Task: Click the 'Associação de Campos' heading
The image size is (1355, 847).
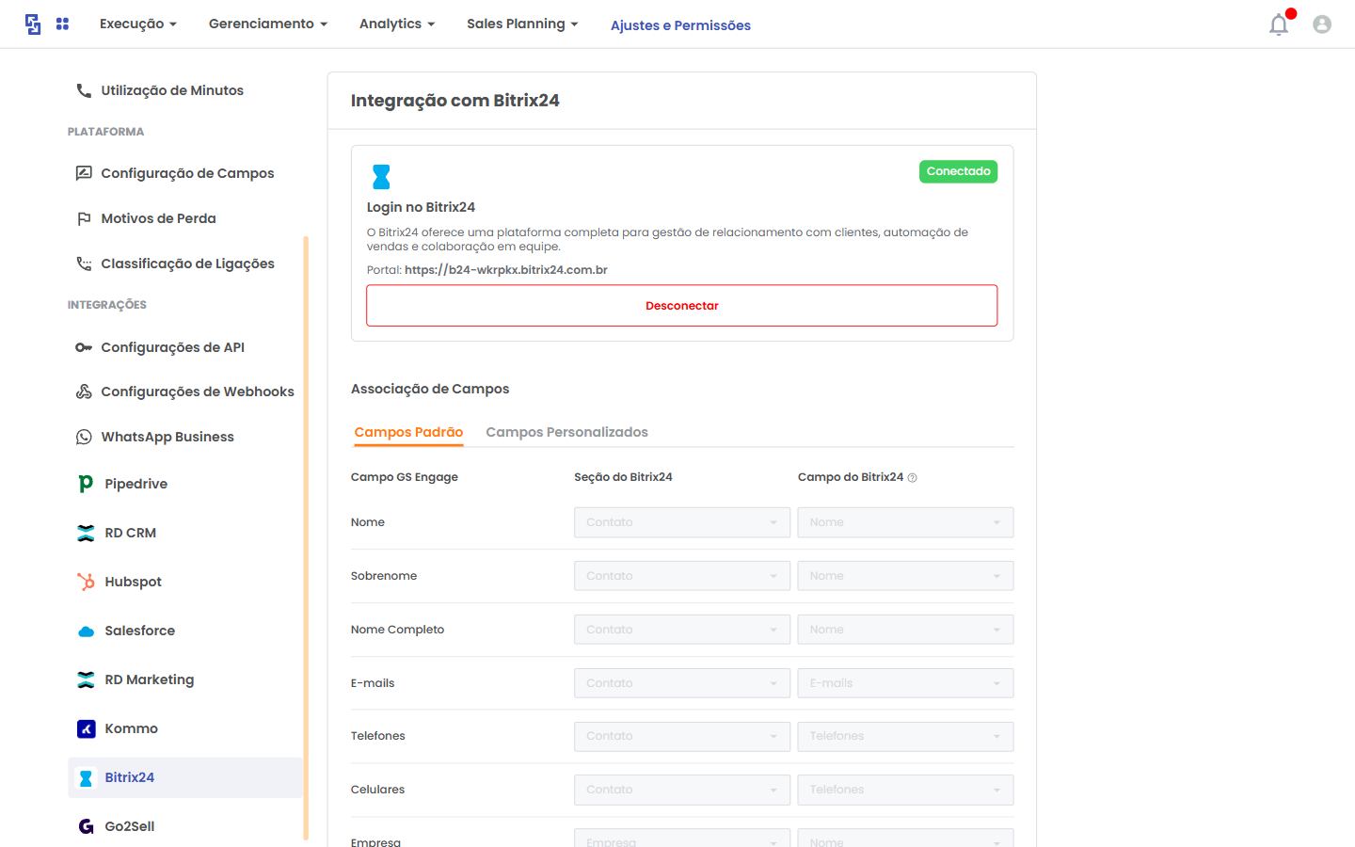Action: 430,389
